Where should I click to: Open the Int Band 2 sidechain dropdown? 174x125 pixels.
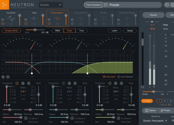click(x=81, y=118)
